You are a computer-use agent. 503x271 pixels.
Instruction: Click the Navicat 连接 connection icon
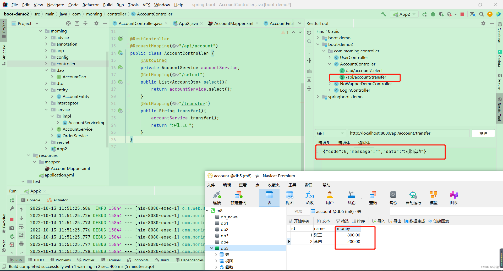coord(217,198)
